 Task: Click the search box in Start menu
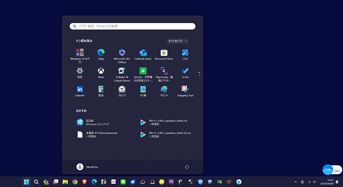click(x=132, y=26)
